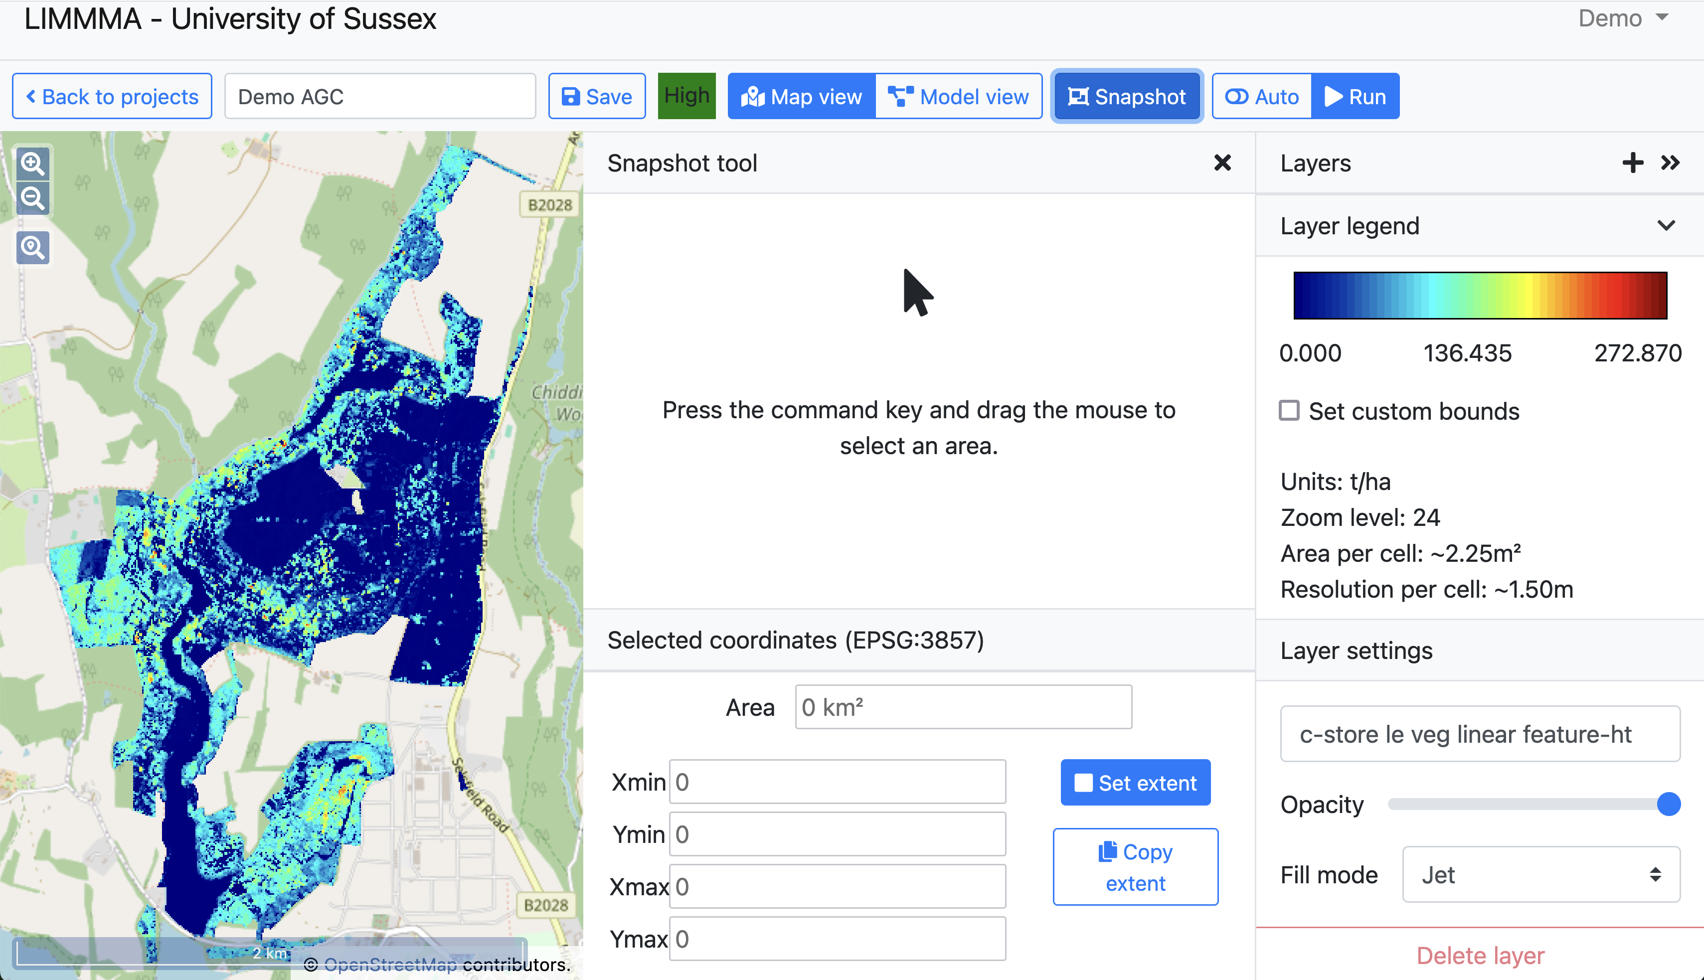Click the zoom to extent magnifier icon
This screenshot has width=1704, height=980.
tap(32, 248)
